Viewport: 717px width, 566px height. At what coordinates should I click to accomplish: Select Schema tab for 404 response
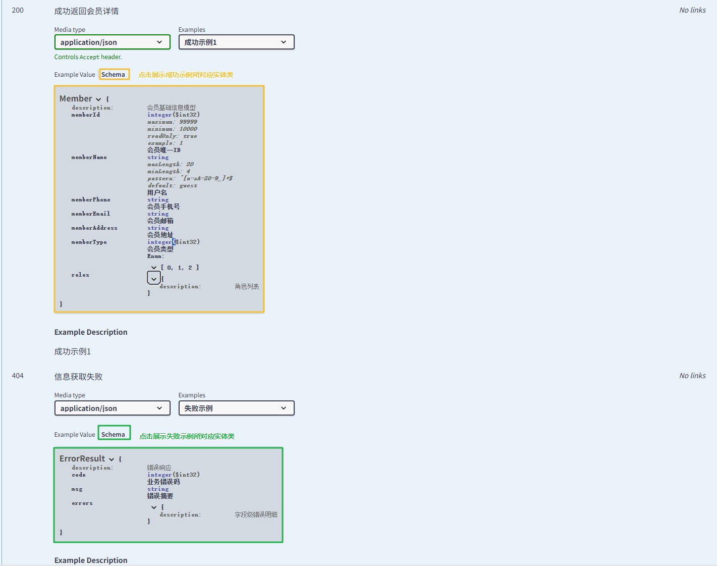114,434
